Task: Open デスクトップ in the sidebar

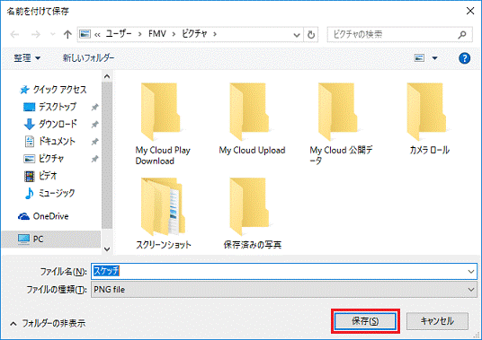Action: 49,107
